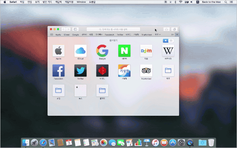Open the Wikipedia W tile
The width and height of the screenshot is (237, 148).
point(168,51)
